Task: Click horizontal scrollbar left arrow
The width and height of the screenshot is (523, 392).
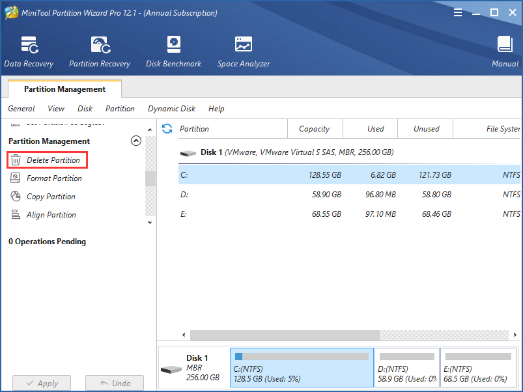Action: (x=184, y=335)
